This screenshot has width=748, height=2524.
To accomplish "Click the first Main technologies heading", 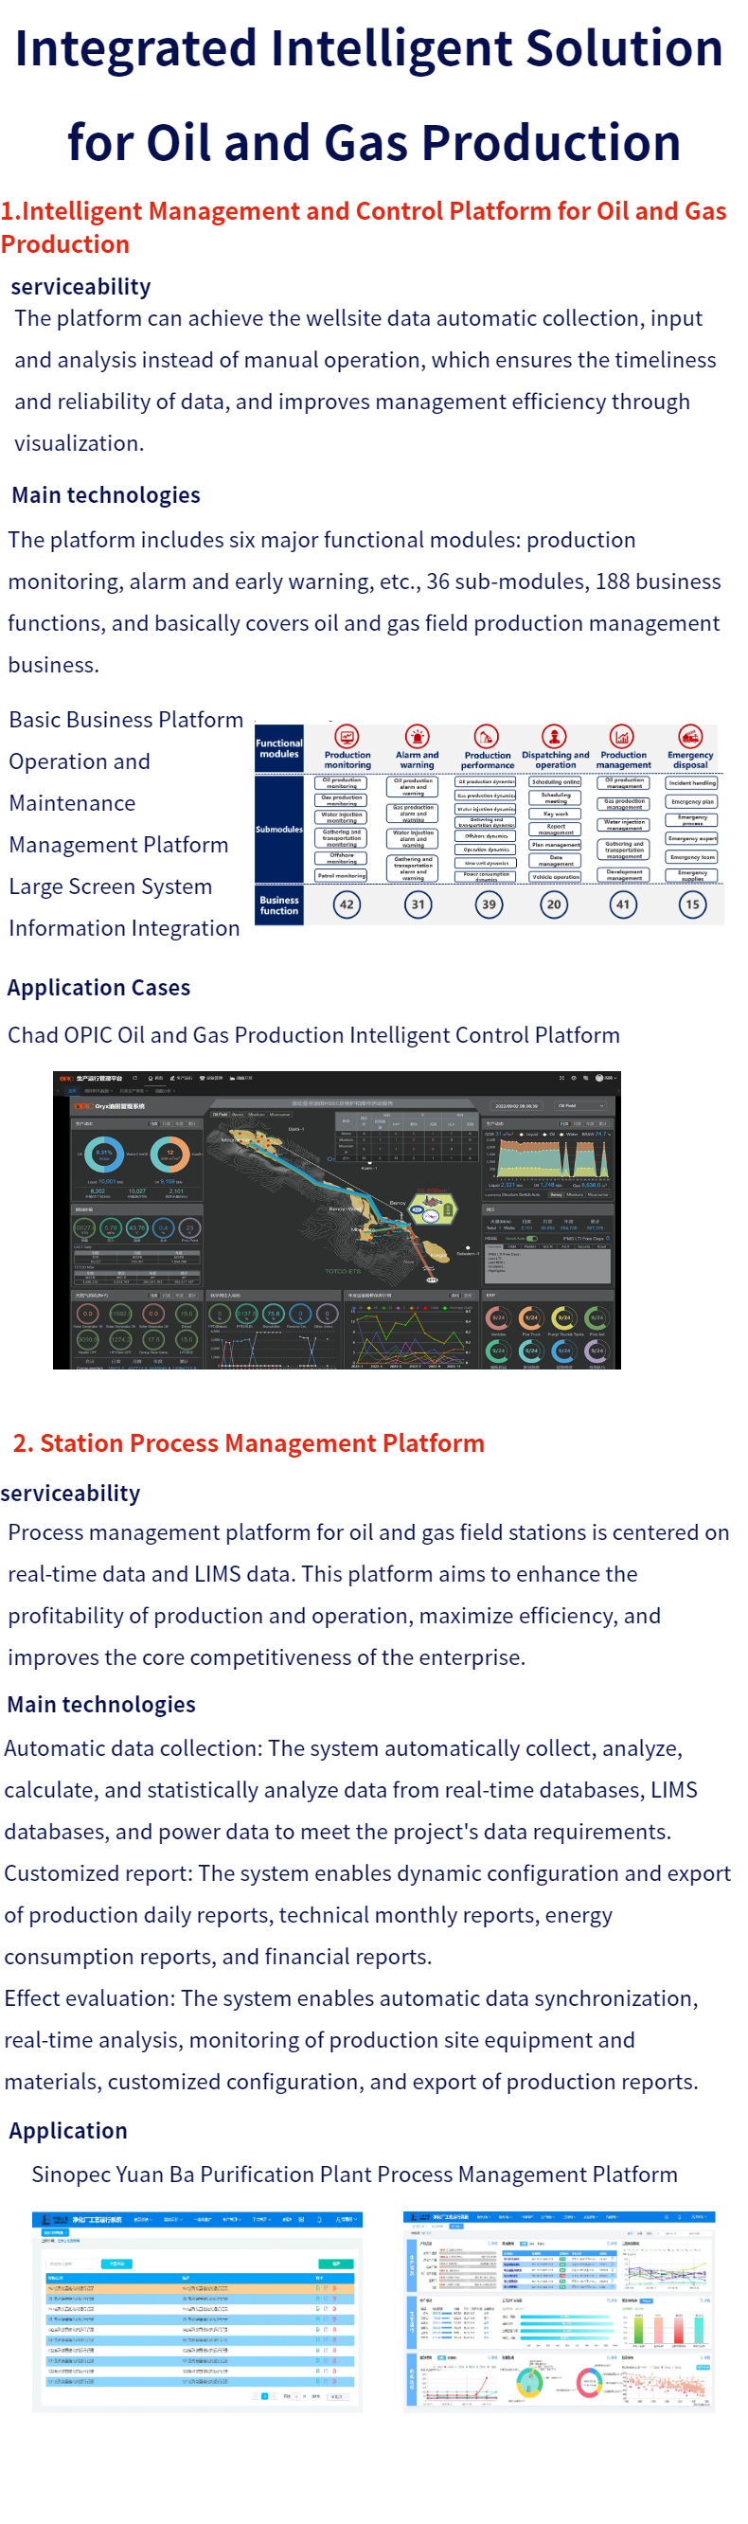I will [x=106, y=494].
